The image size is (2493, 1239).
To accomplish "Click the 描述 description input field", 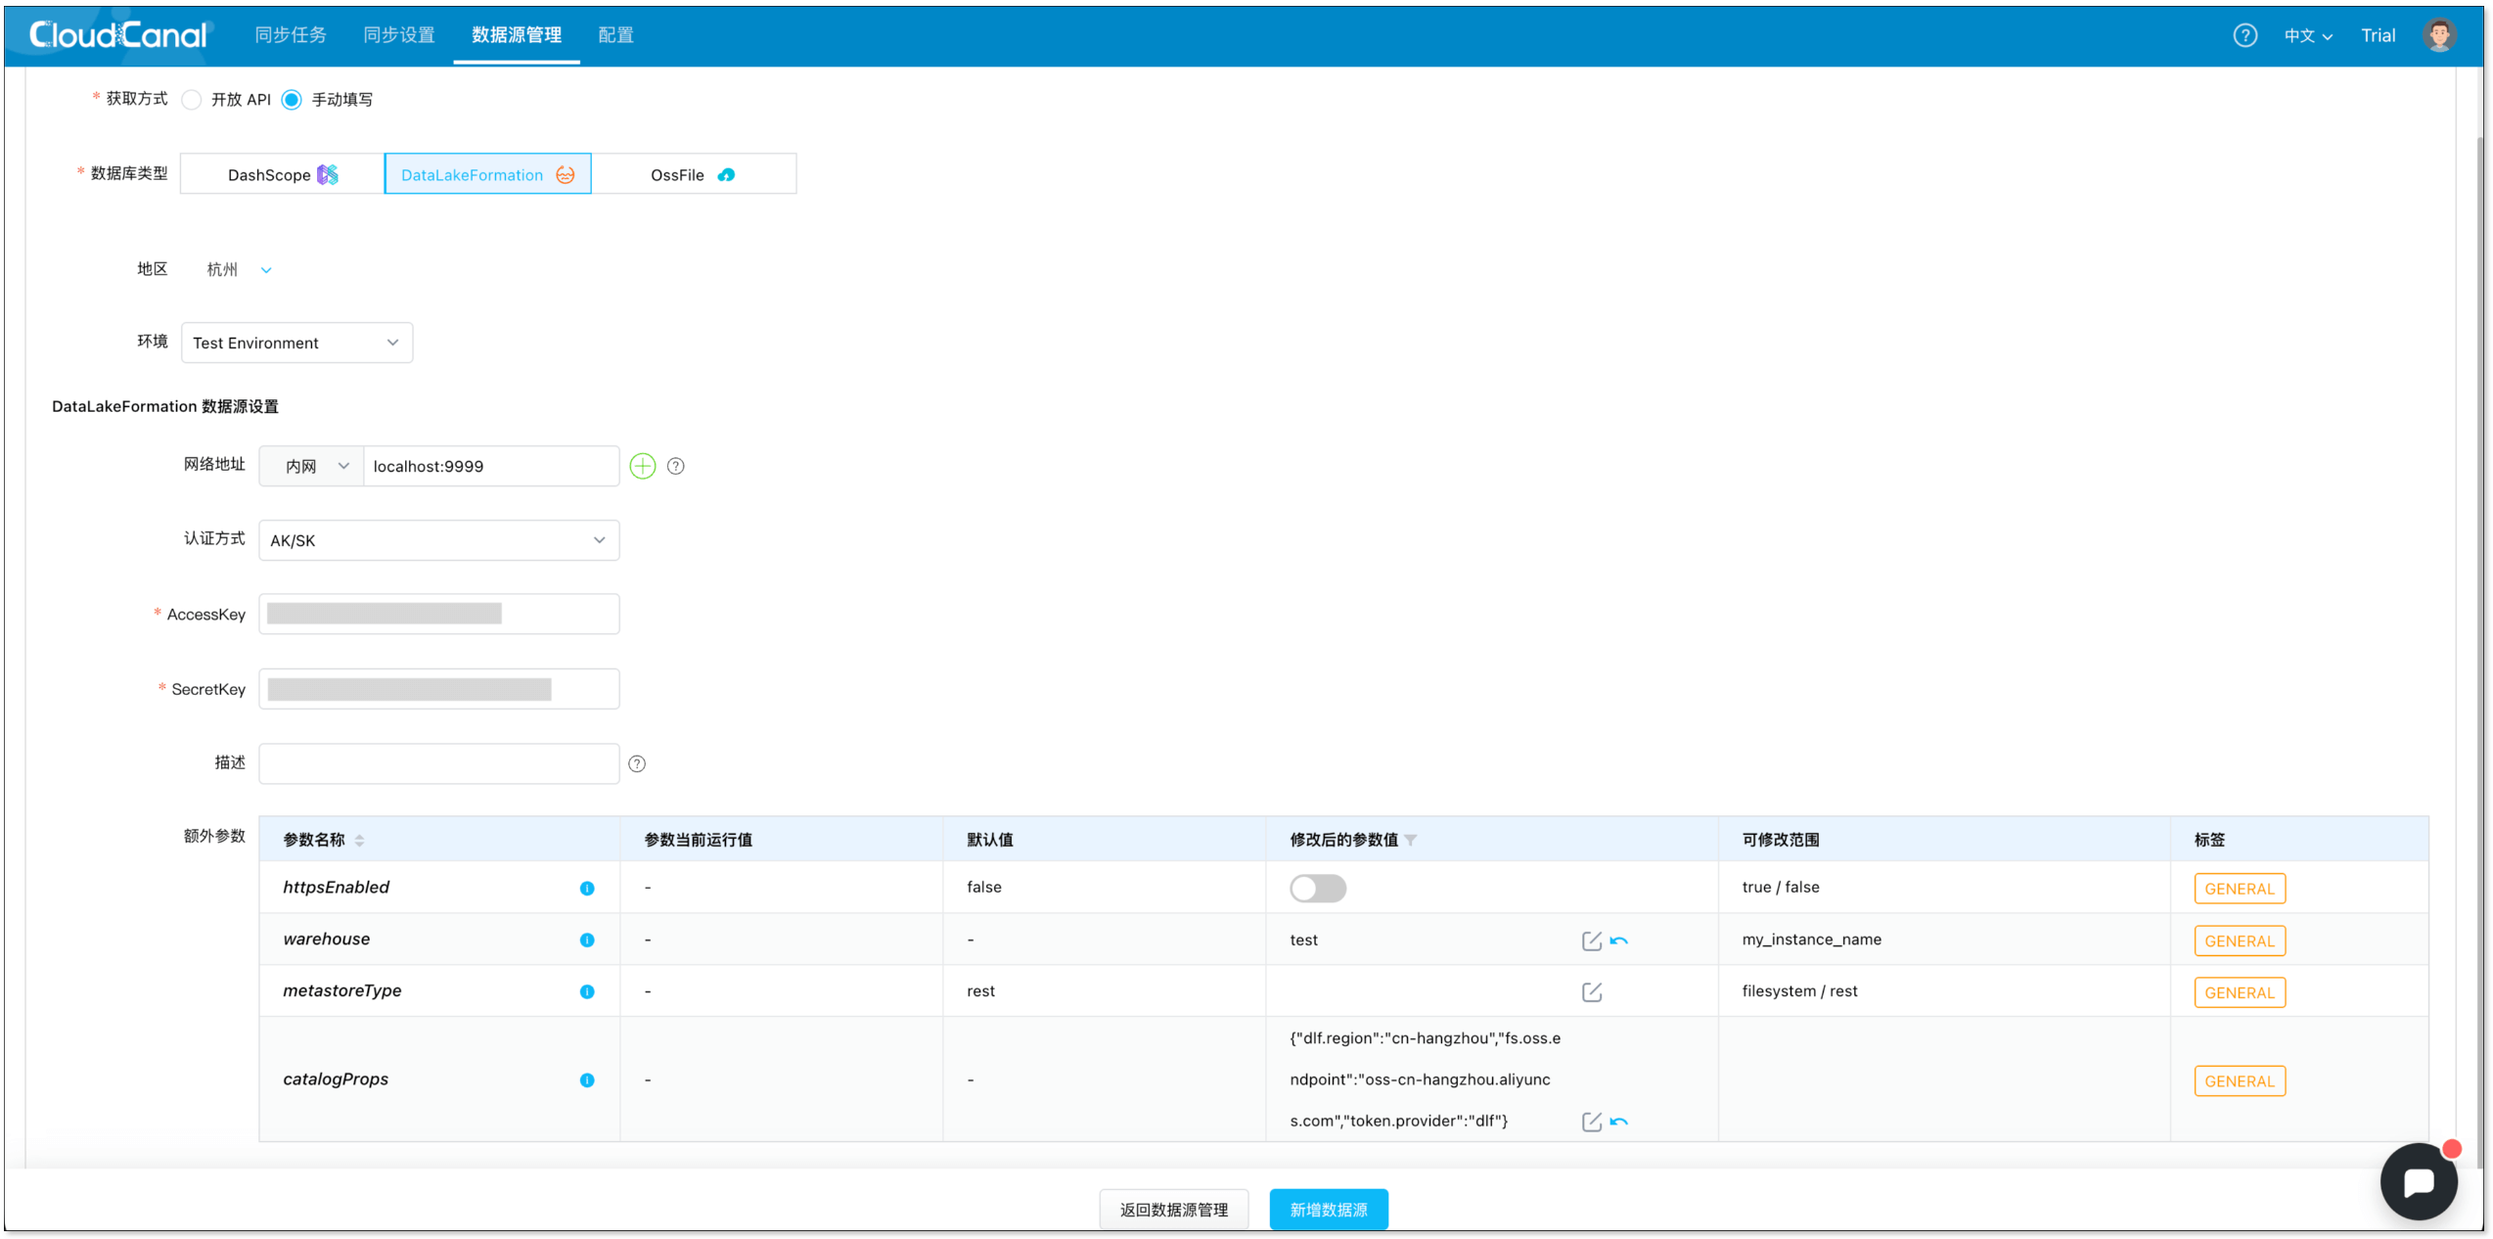I will point(438,763).
